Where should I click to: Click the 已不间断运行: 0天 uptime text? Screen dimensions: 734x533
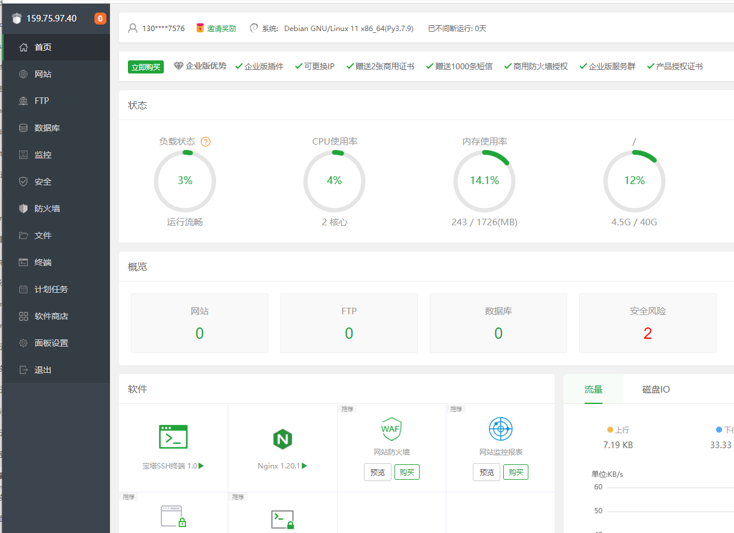click(457, 28)
